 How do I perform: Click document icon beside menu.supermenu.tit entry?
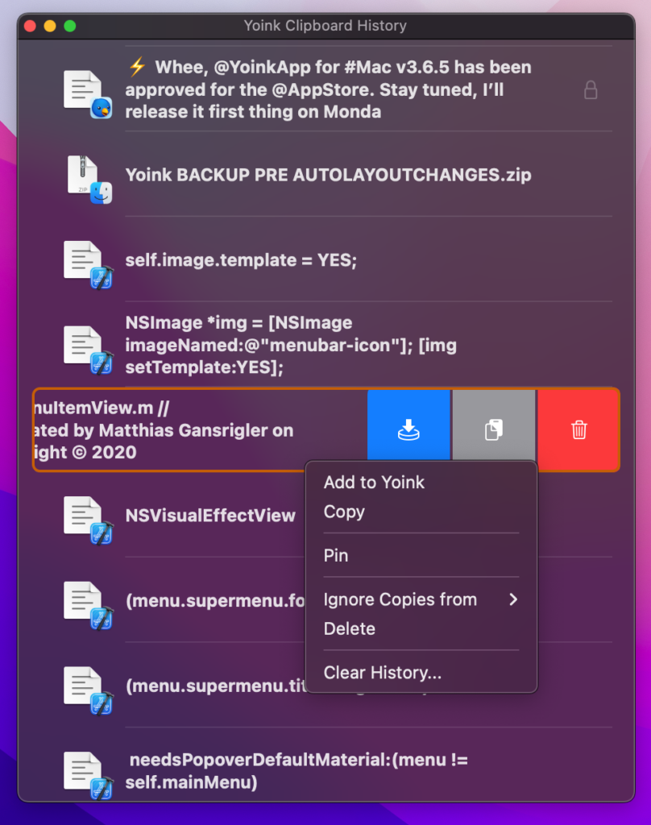(x=87, y=690)
